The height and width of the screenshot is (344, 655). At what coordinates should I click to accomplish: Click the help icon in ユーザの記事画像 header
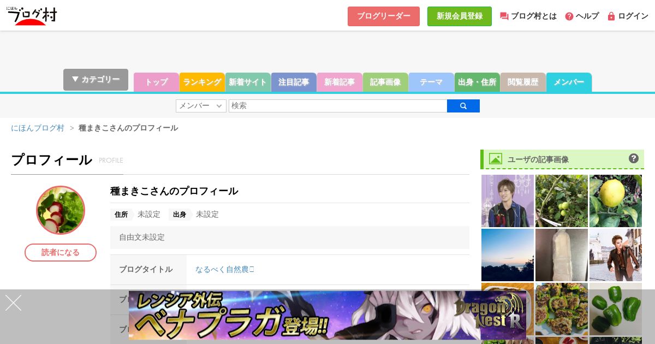tap(634, 158)
